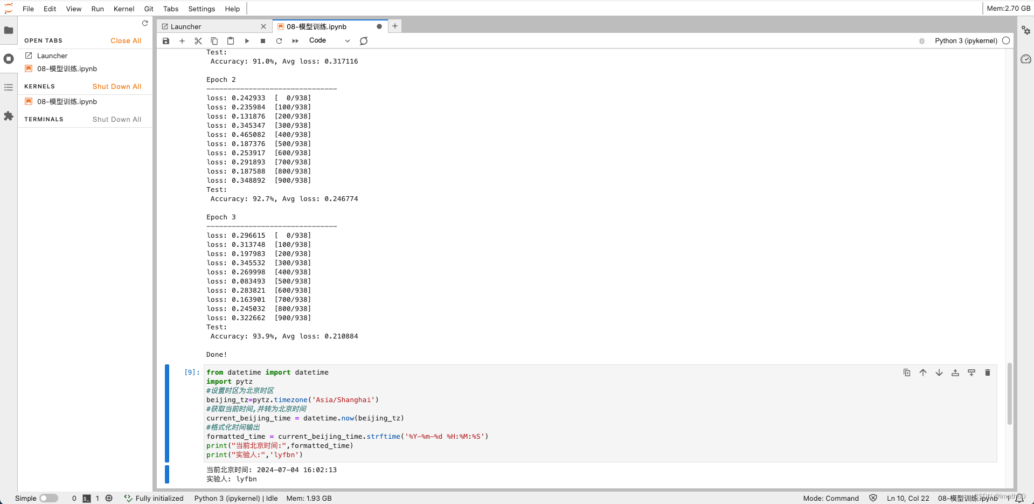Viewport: 1034px width, 504px height.
Task: Click the terminals count icon in status bar
Action: pyautogui.click(x=86, y=499)
